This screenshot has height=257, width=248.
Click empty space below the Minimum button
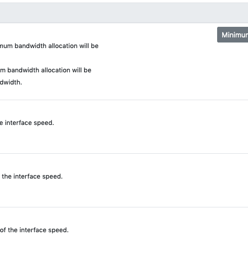(x=233, y=71)
